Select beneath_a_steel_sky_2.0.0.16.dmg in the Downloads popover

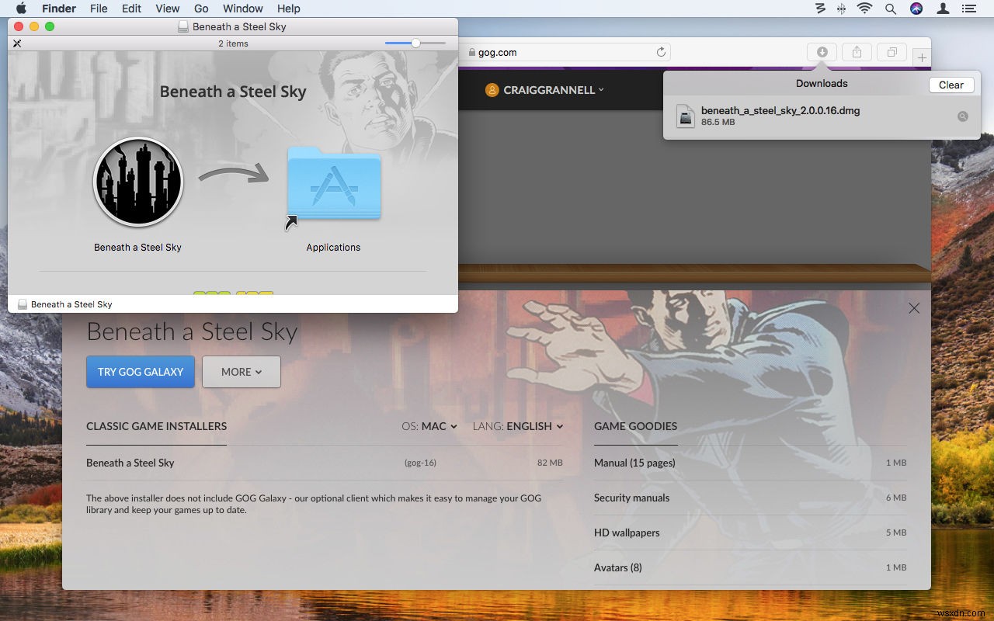780,116
